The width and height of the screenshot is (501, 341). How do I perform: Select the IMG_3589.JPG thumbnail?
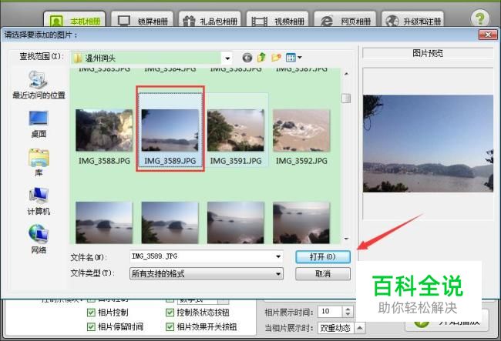(170, 130)
